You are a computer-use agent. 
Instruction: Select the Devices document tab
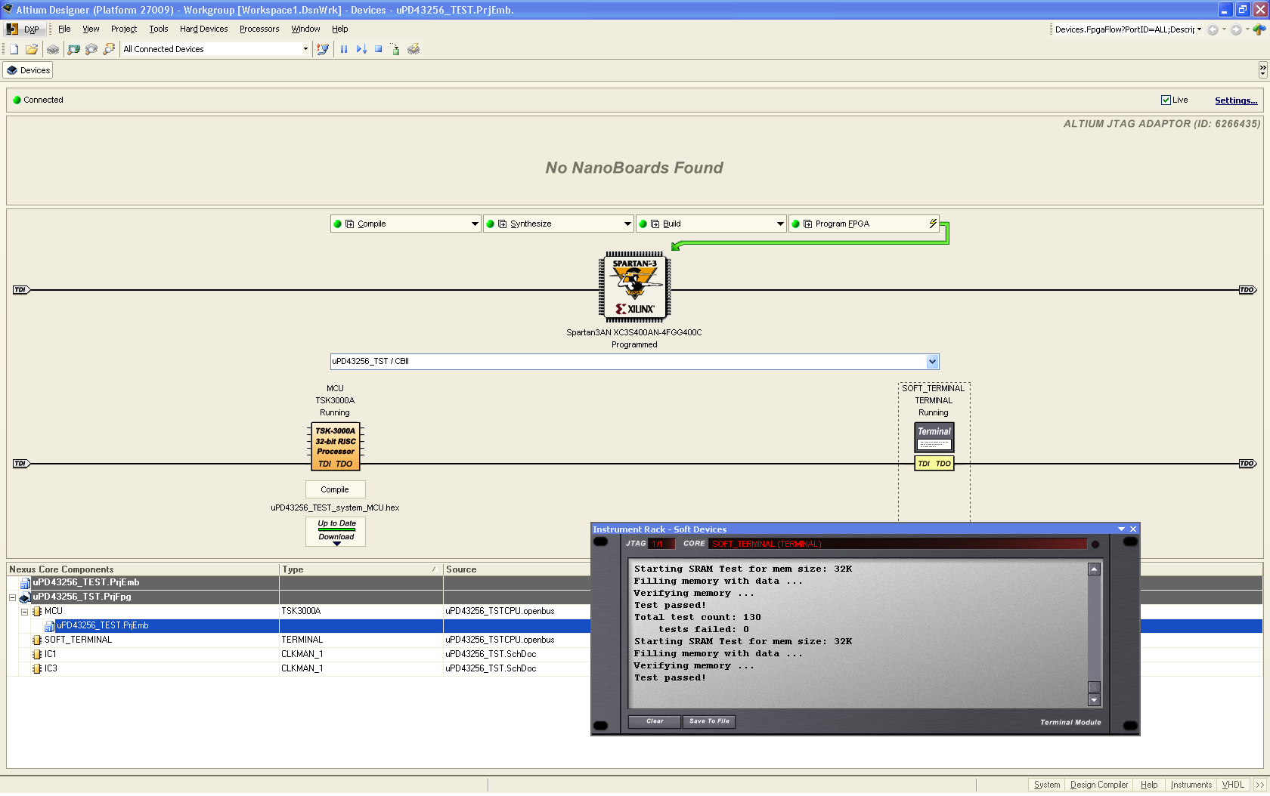coord(28,70)
